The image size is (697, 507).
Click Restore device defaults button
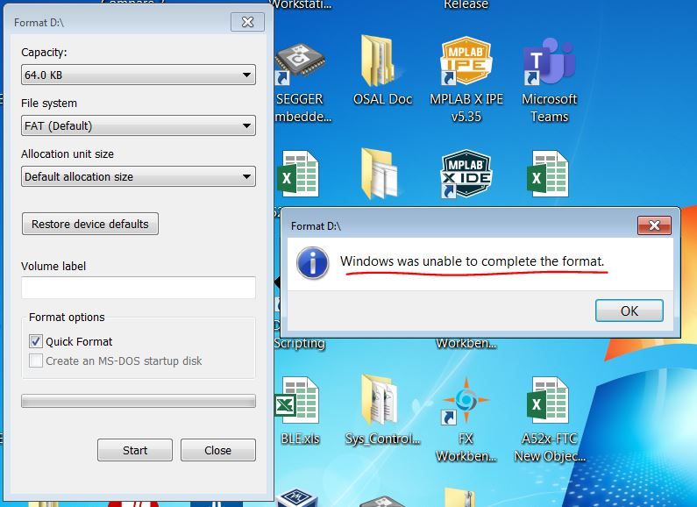(x=90, y=224)
